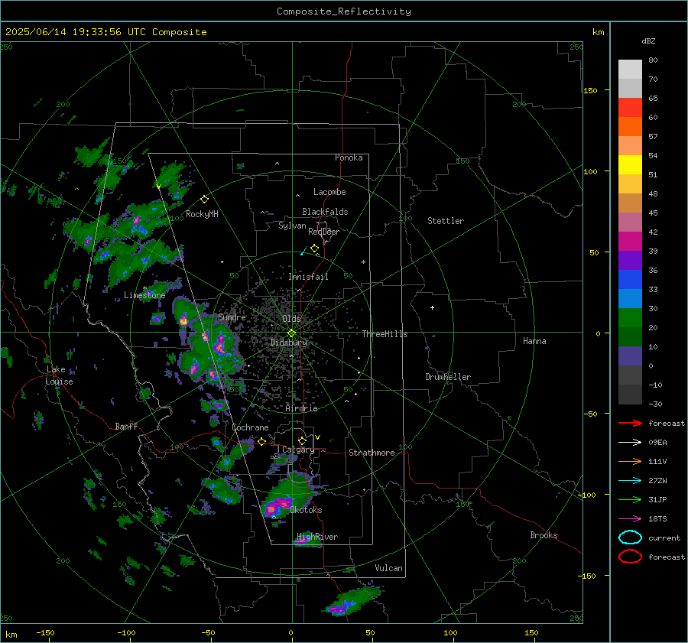Image resolution: width=688 pixels, height=643 pixels.
Task: Select the Lake Louise label
Action: [60, 375]
